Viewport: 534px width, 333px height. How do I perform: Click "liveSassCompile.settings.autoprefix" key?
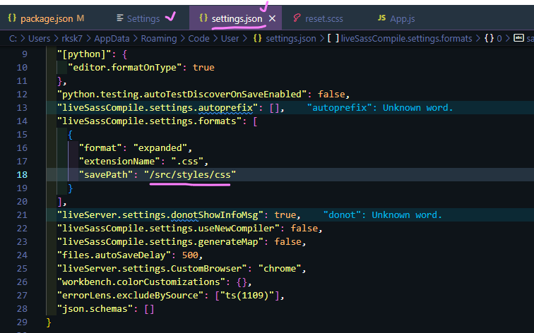[158, 108]
